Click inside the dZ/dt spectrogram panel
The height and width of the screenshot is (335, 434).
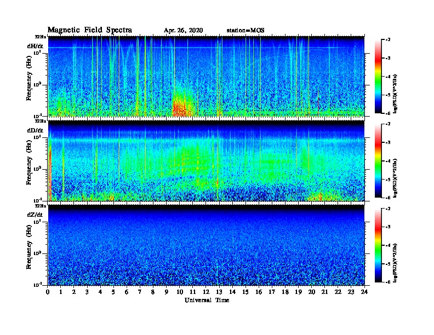(206, 245)
